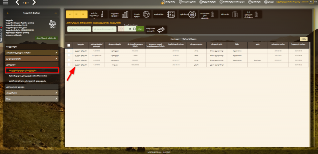Select the dot button in the yellow segmented control

(x=70, y=14)
